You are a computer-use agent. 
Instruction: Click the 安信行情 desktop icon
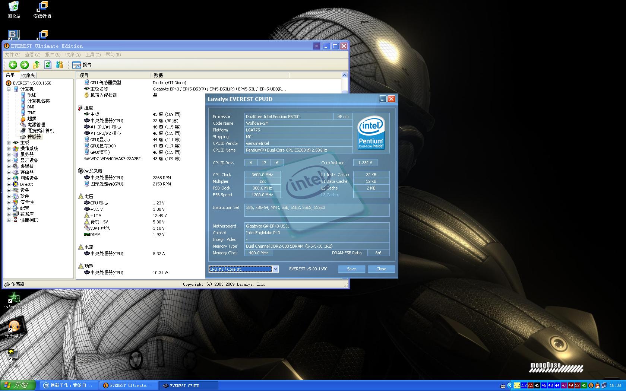42,10
